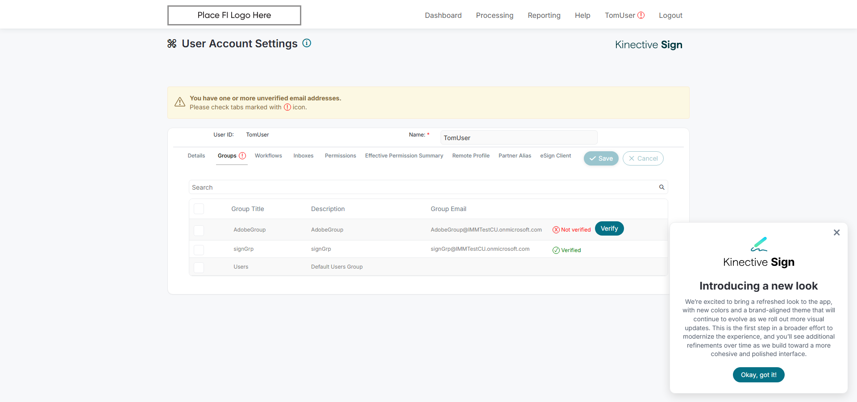Close the new look popup
The width and height of the screenshot is (857, 402).
(837, 232)
